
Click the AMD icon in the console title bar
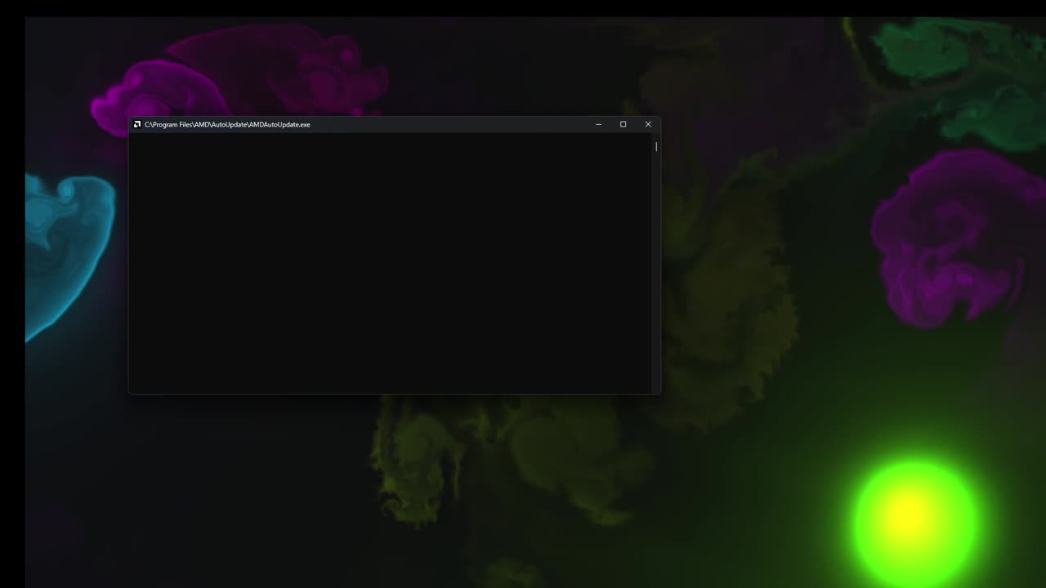(137, 124)
